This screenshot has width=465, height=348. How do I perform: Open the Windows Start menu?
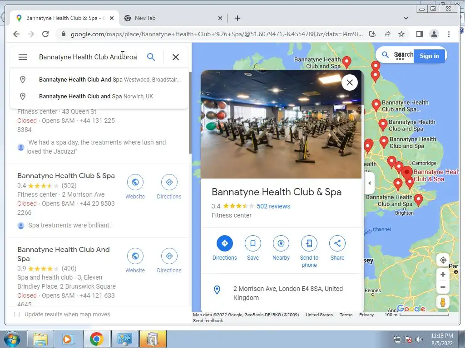pyautogui.click(x=12, y=339)
